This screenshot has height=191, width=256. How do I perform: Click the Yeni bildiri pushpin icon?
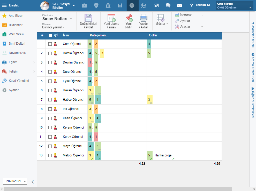tap(129, 18)
